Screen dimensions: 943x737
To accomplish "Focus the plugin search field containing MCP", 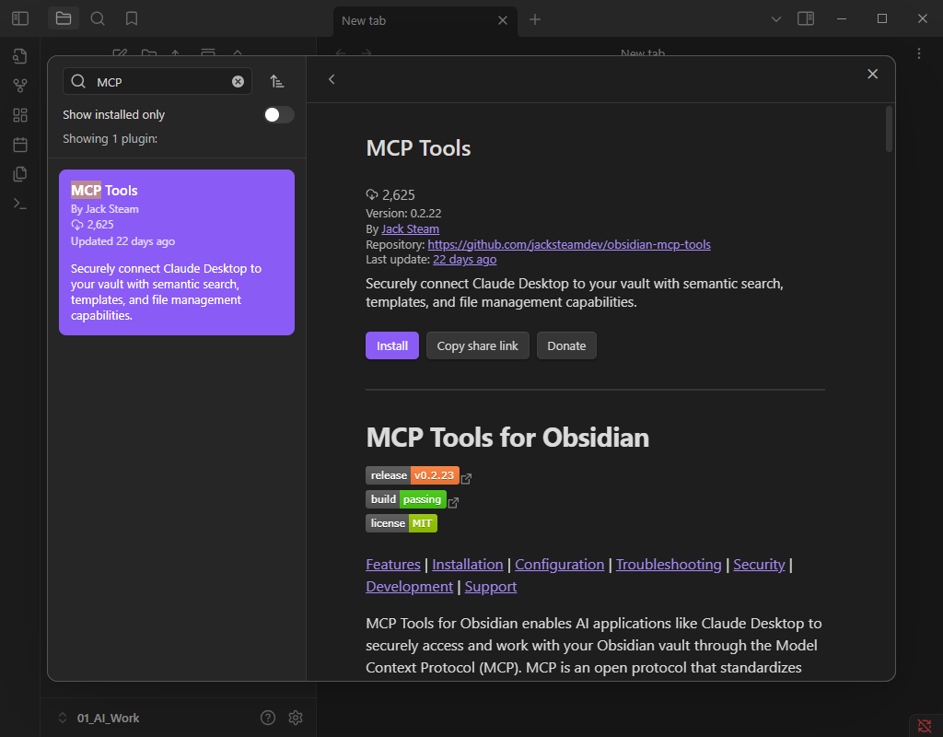I will click(157, 82).
